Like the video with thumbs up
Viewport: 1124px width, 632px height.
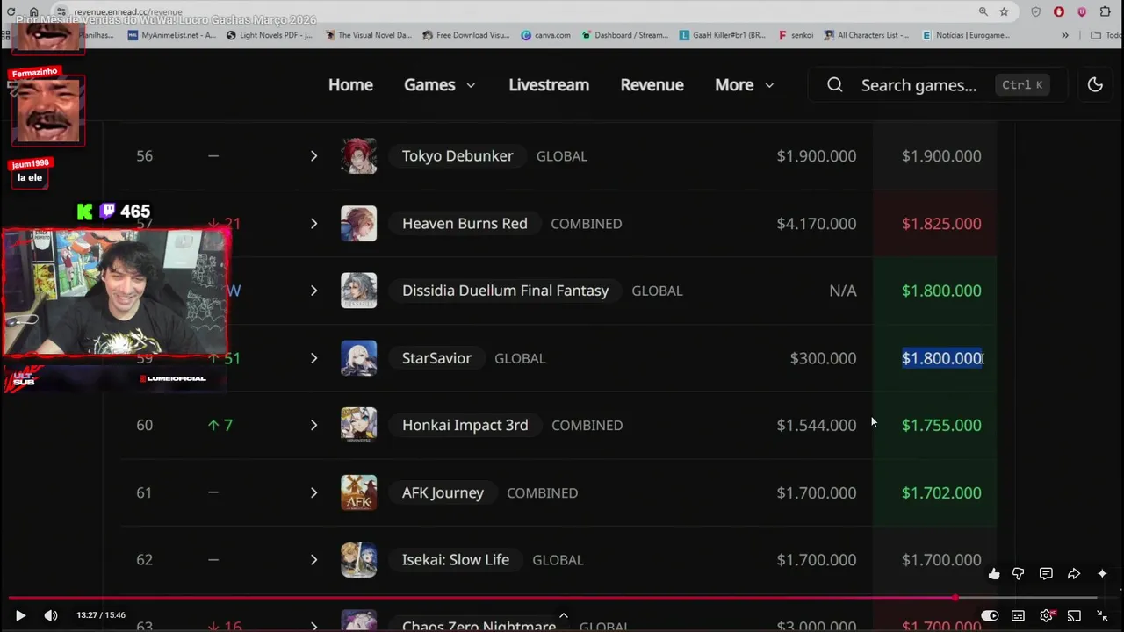pos(994,574)
